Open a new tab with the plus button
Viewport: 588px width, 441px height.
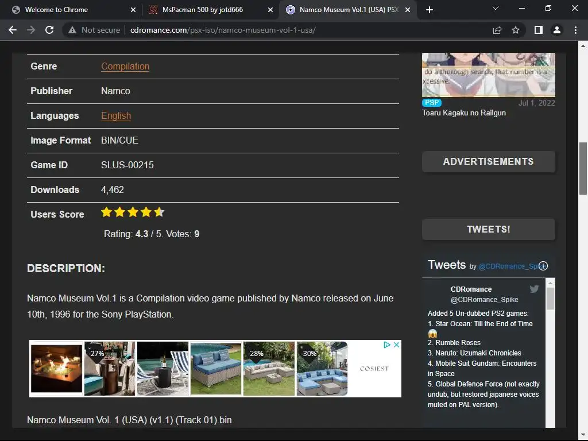(430, 10)
